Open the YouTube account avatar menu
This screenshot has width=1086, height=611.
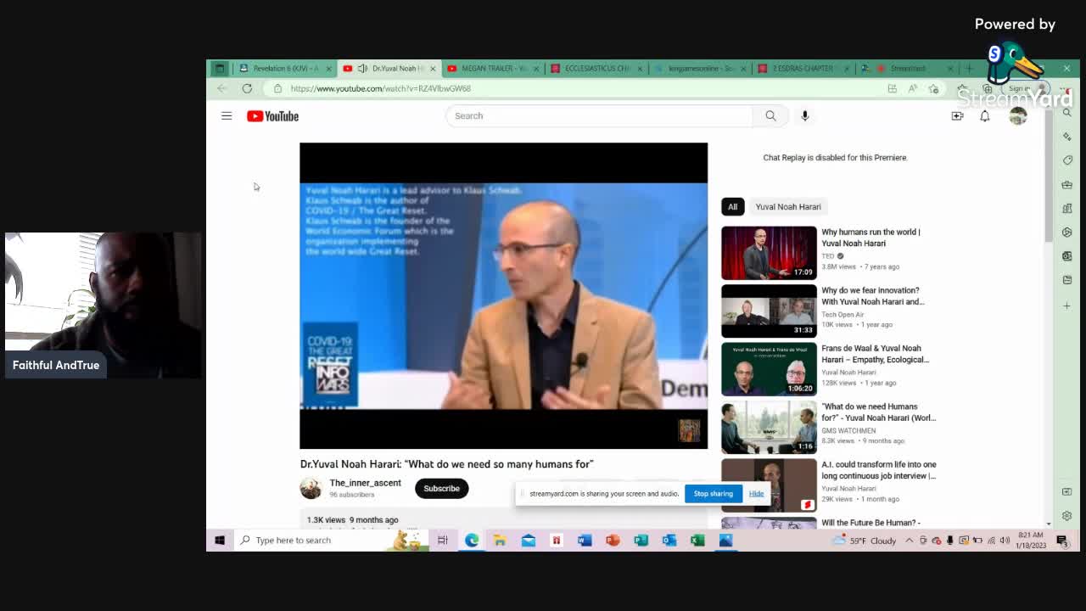point(1018,116)
